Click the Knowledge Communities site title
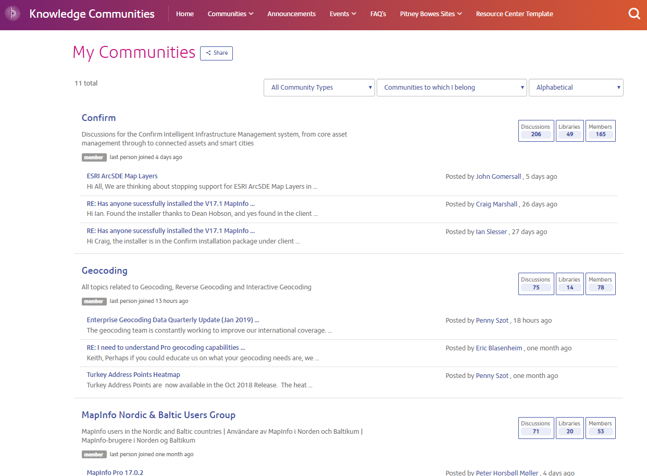This screenshot has width=647, height=476. tap(92, 14)
